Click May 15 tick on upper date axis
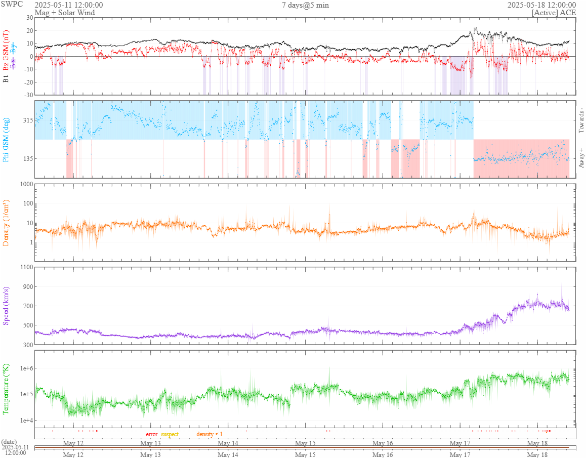The width and height of the screenshot is (586, 458). (x=305, y=443)
